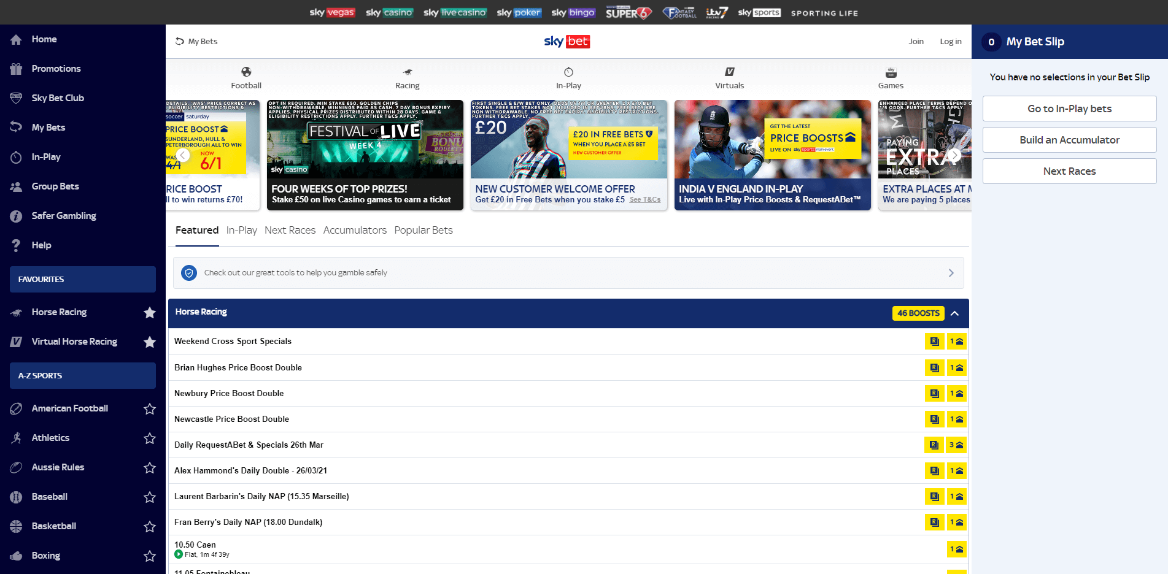This screenshot has height=574, width=1168.
Task: Select the Football sport icon
Action: point(246,71)
